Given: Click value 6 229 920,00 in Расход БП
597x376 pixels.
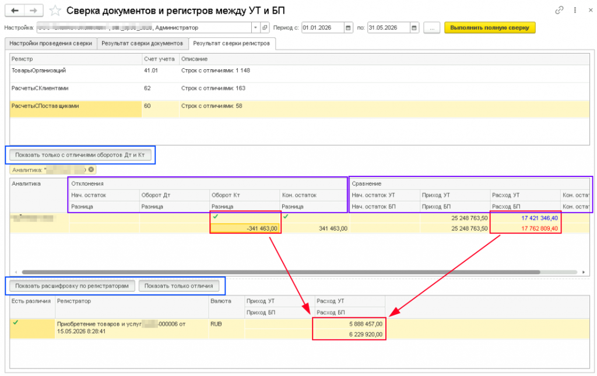Looking at the screenshot, I should tap(366, 335).
